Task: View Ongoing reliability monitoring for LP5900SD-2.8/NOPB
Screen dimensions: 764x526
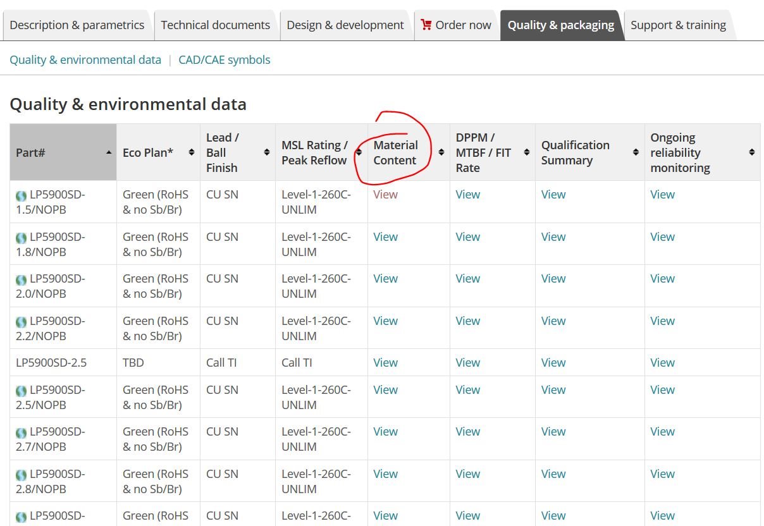Action: (x=663, y=474)
